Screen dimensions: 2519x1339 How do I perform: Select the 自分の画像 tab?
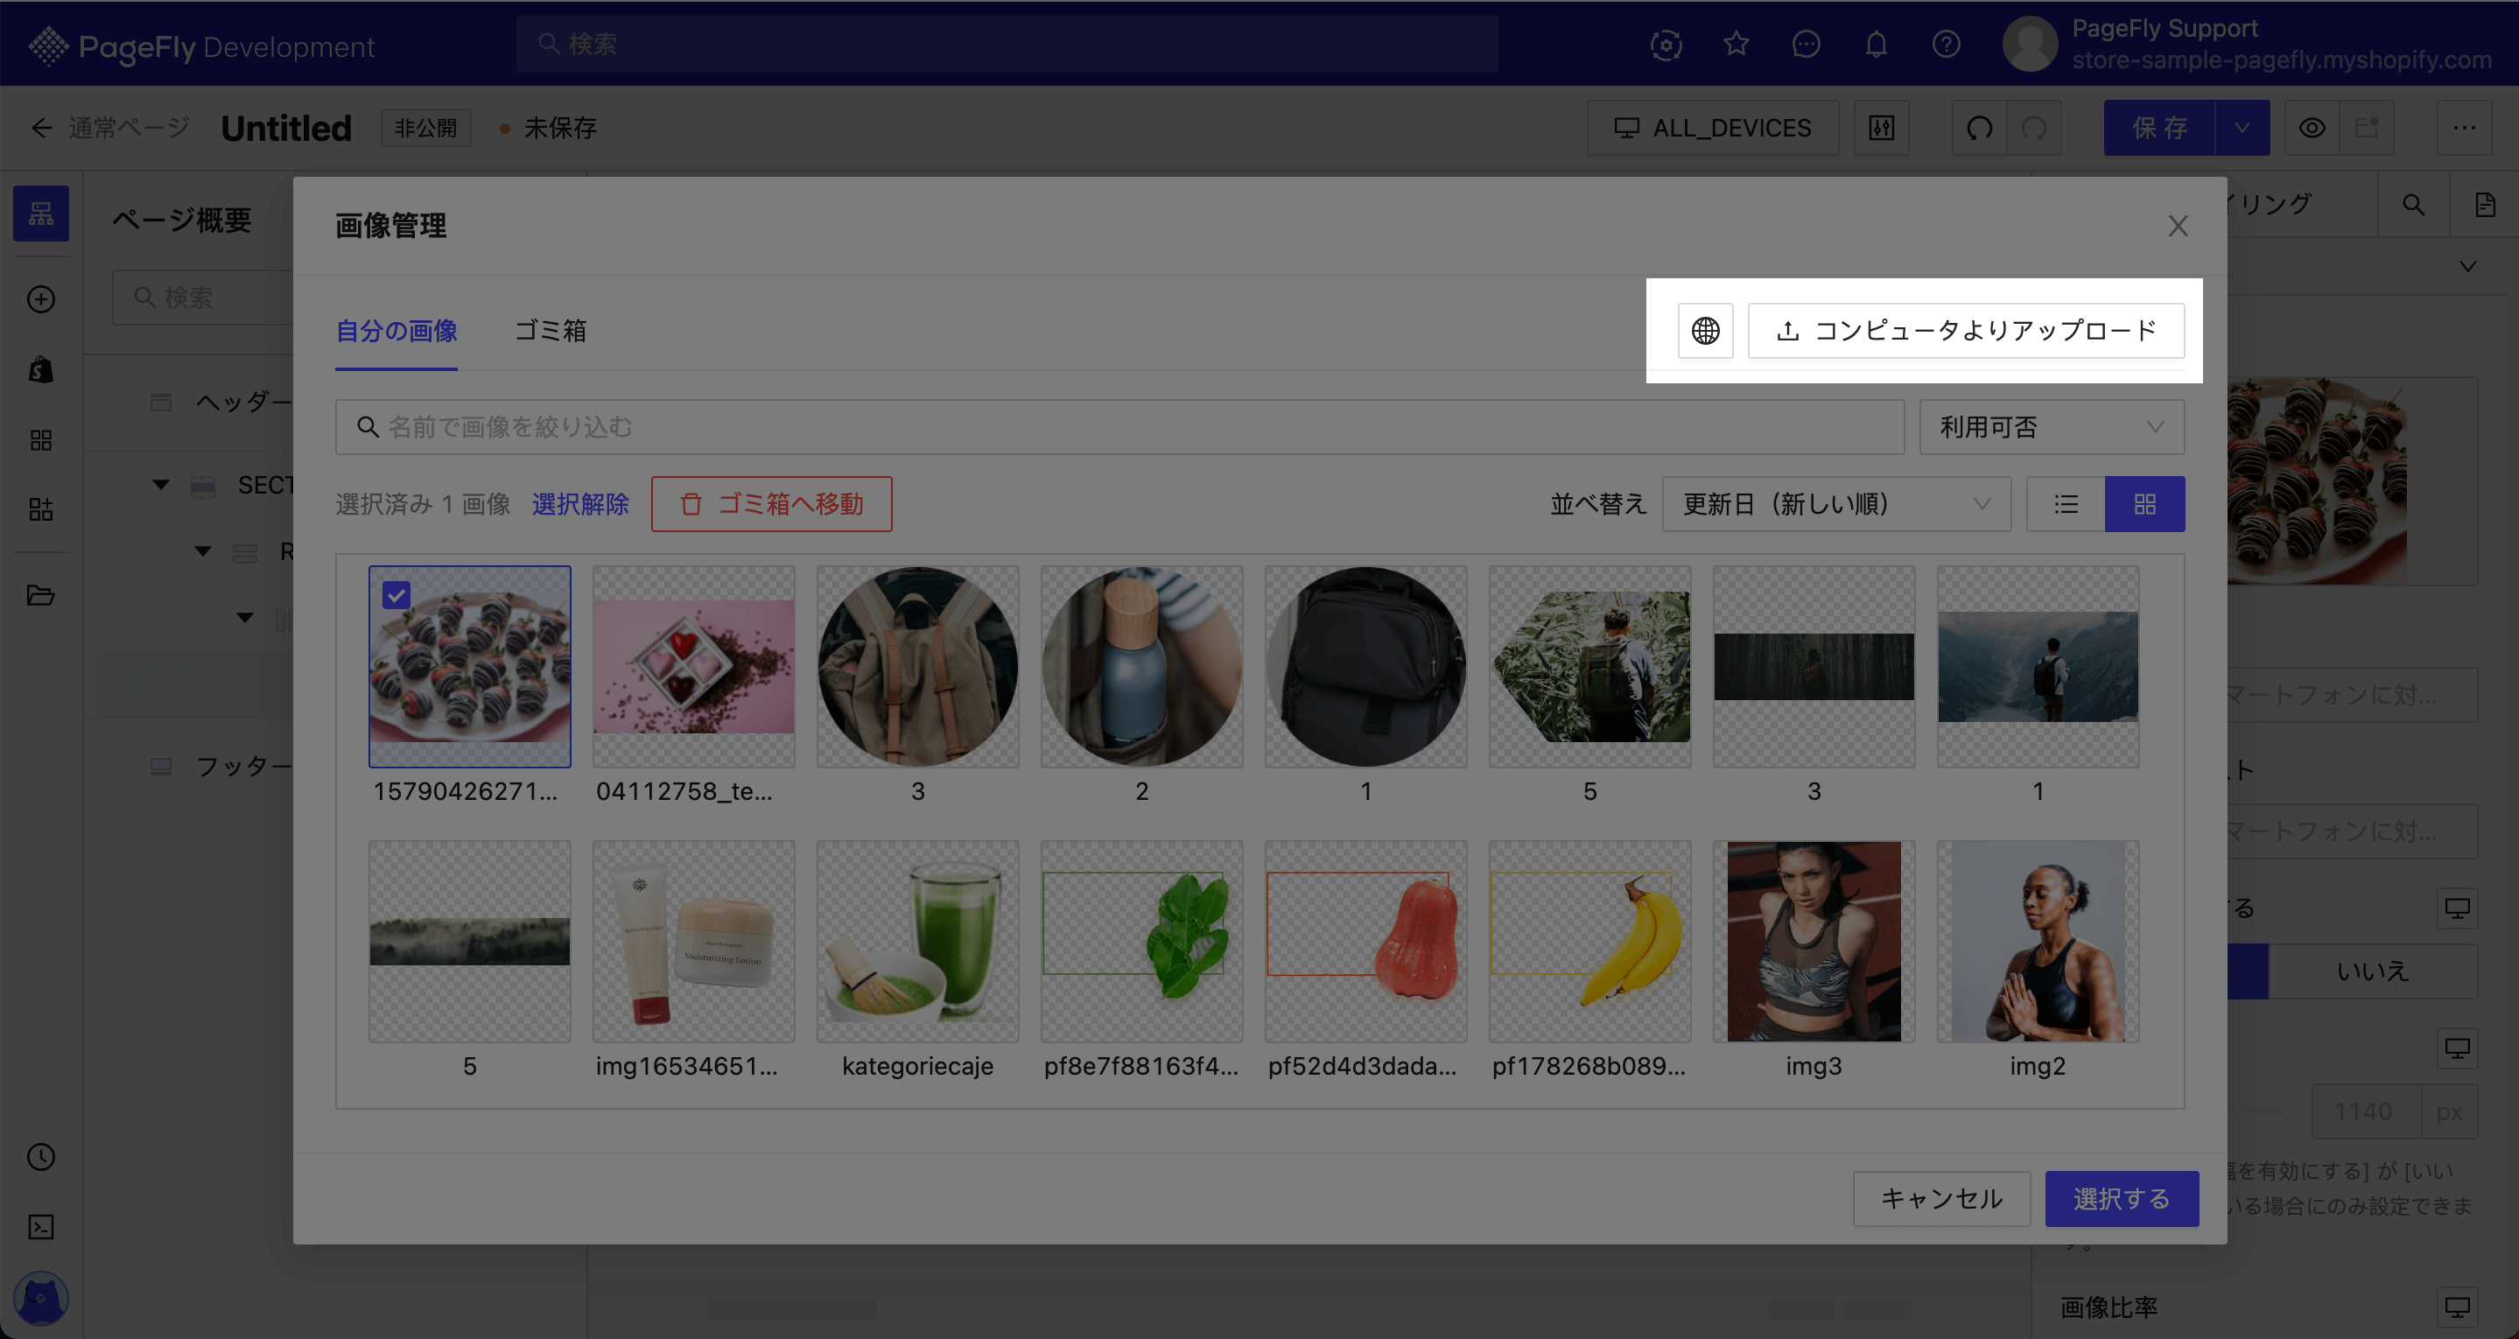pos(396,331)
